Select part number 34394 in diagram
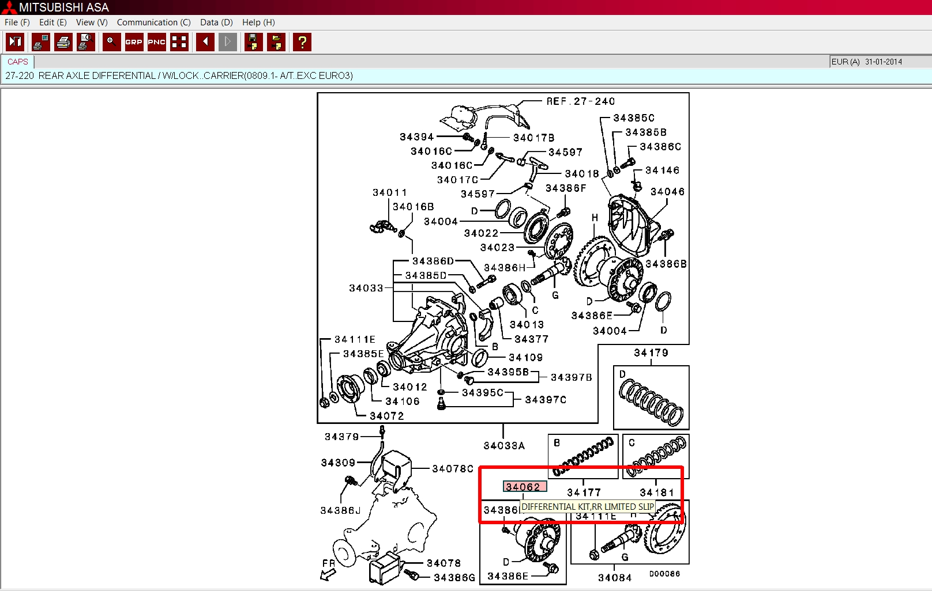This screenshot has height=591, width=932. tap(416, 137)
